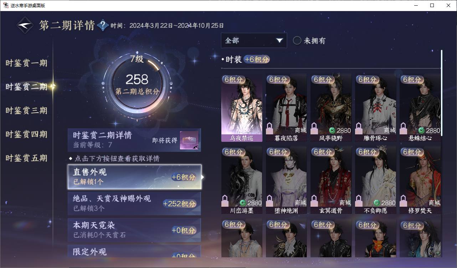Open the 全部 filter dropdown
The width and height of the screenshot is (457, 268).
(x=254, y=40)
